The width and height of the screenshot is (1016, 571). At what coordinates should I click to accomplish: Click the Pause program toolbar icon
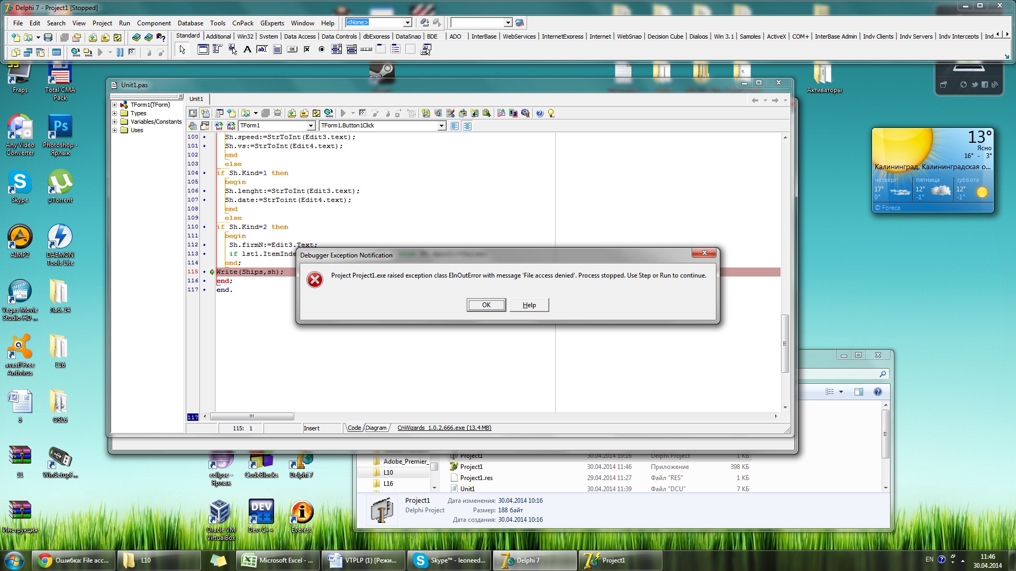coord(120,52)
